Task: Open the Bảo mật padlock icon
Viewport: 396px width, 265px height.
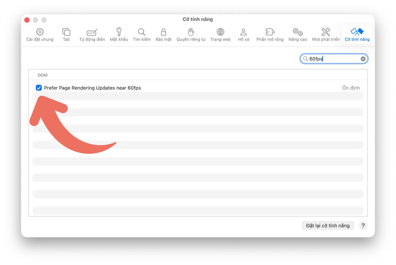Action: [x=163, y=32]
